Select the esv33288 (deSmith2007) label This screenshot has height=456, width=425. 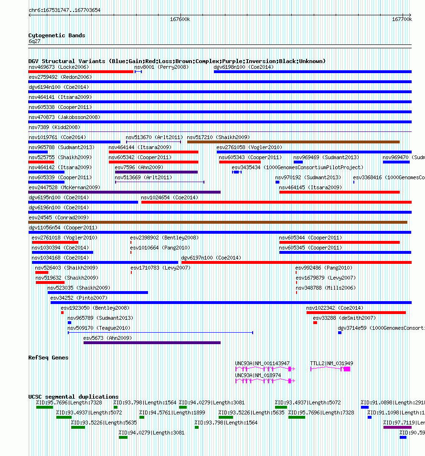tap(344, 318)
